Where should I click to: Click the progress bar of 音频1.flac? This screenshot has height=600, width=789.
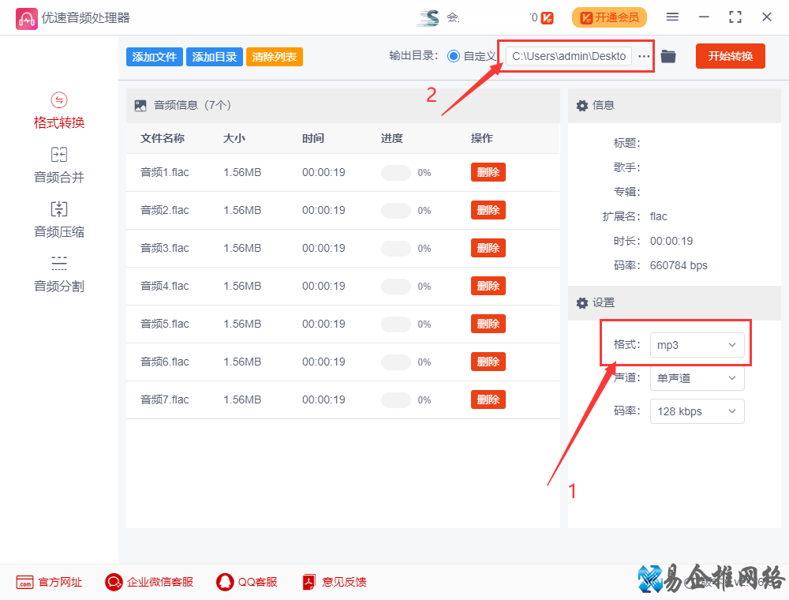(395, 172)
